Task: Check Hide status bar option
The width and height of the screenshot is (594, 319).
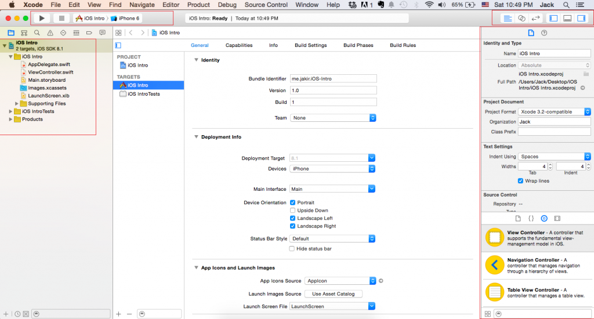Action: pos(292,249)
